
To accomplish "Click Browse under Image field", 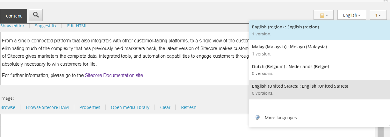I will coord(8,107).
